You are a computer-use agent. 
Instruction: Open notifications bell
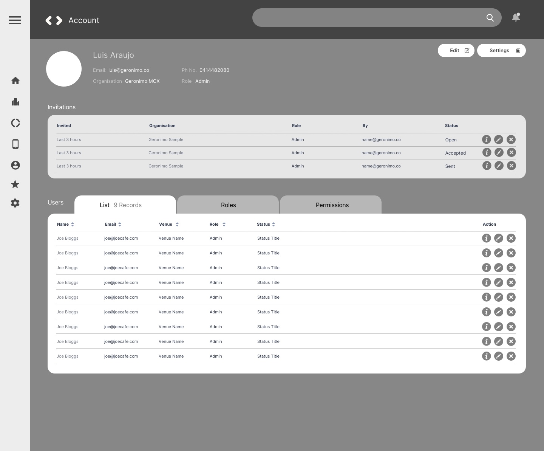(516, 17)
